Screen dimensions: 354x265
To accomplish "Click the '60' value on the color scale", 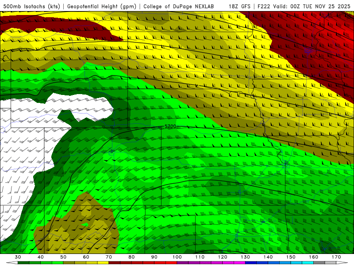I will tap(86, 257).
